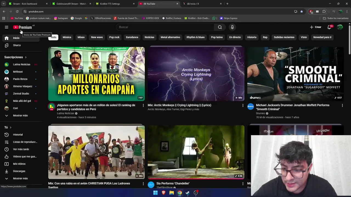Open Mis videos in the sidebar
Viewport: 351px width, 197px height.
click(21, 164)
